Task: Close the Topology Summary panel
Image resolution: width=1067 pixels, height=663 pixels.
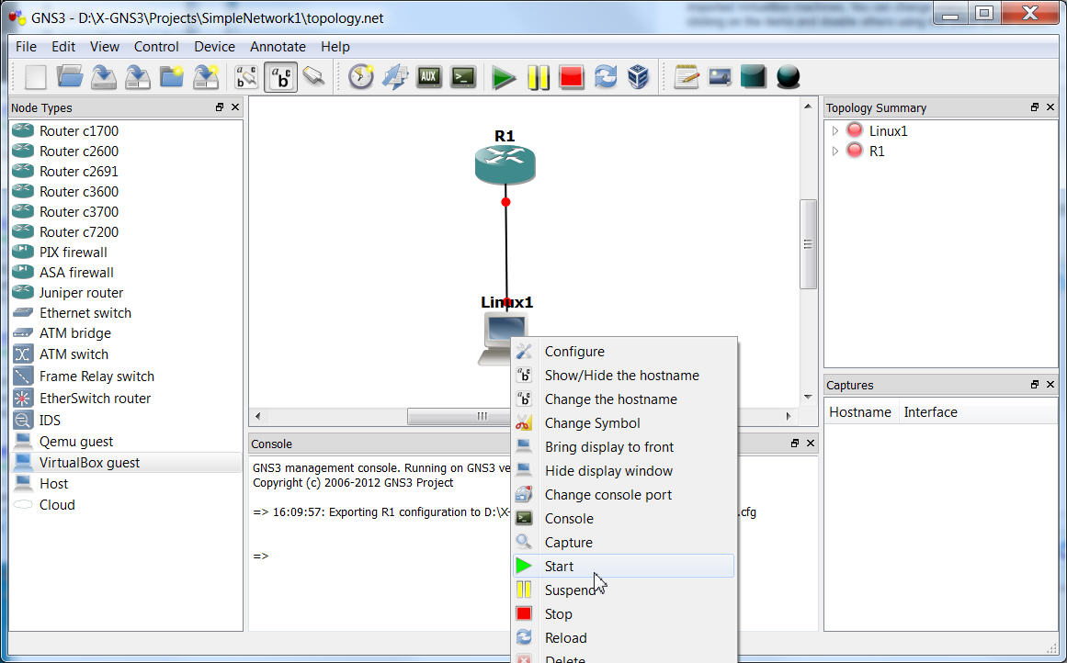Action: (x=1050, y=107)
